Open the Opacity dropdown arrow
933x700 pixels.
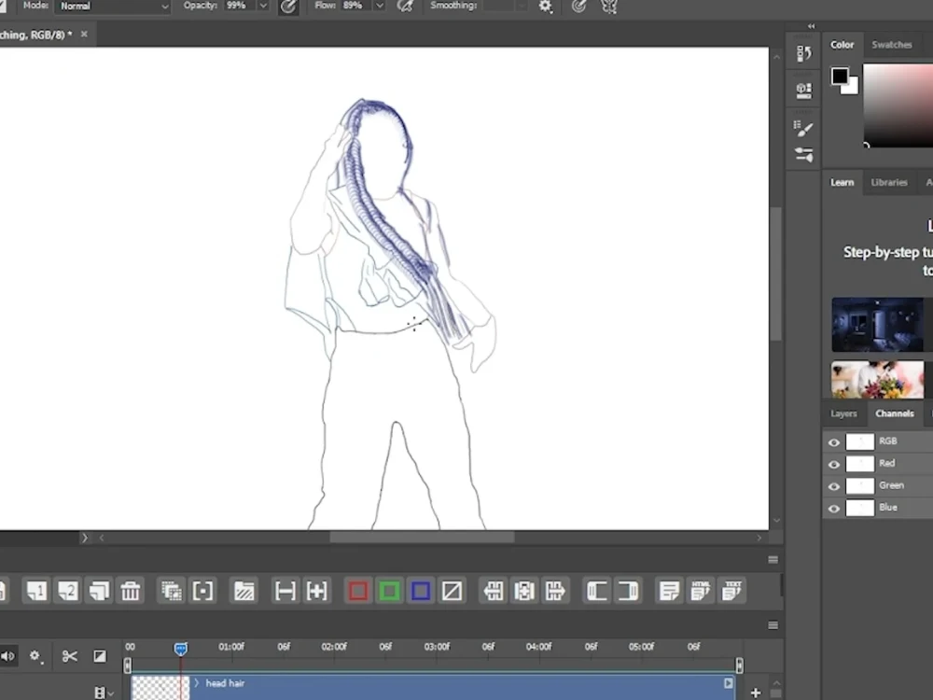262,7
